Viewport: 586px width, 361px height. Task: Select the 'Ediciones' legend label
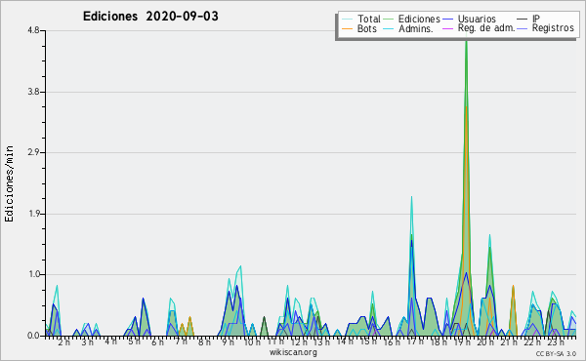(x=419, y=19)
